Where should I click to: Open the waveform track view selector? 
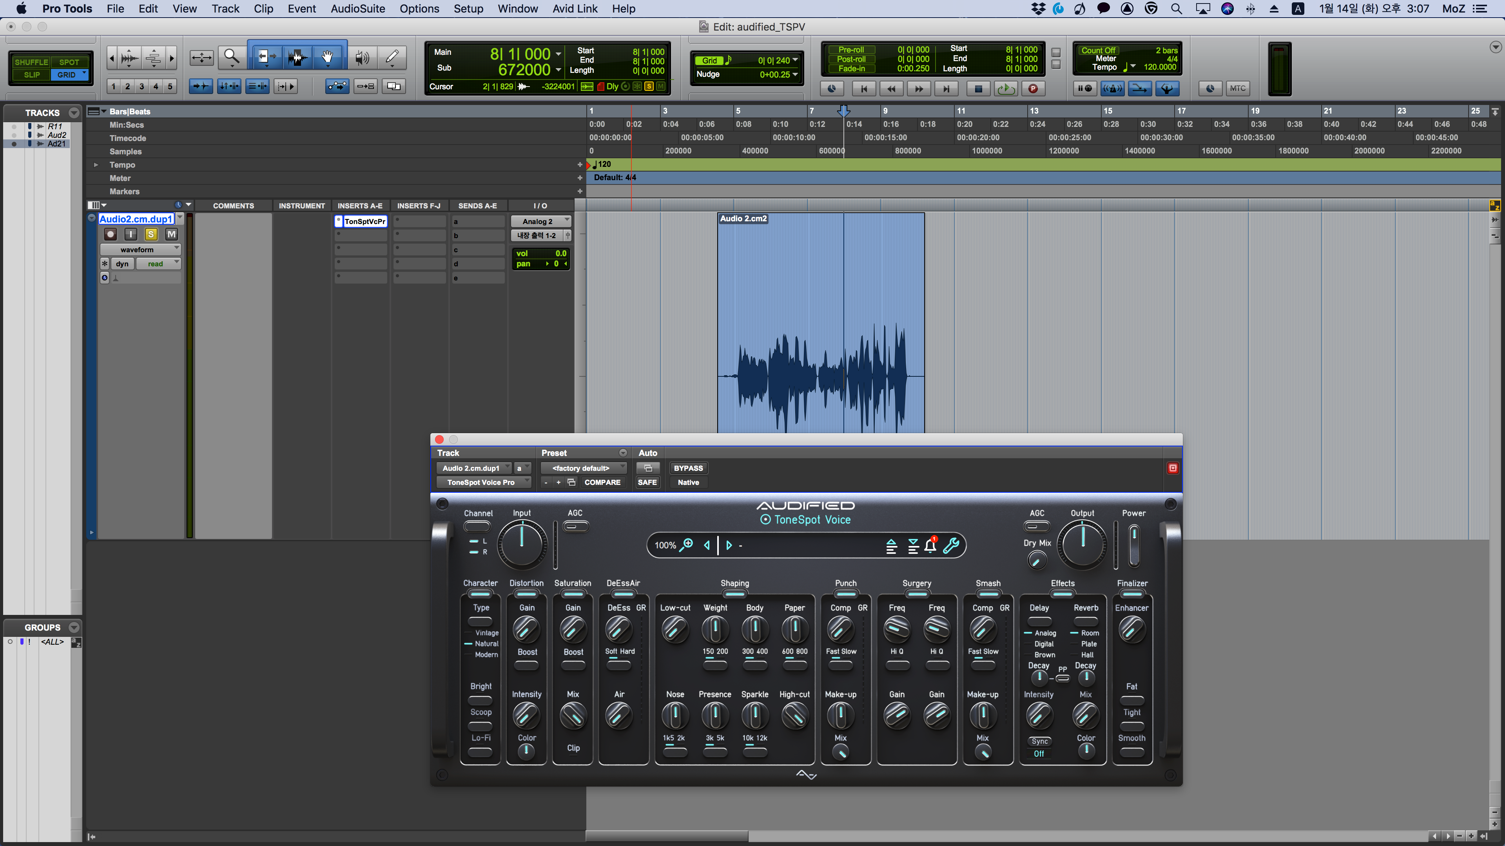(140, 249)
